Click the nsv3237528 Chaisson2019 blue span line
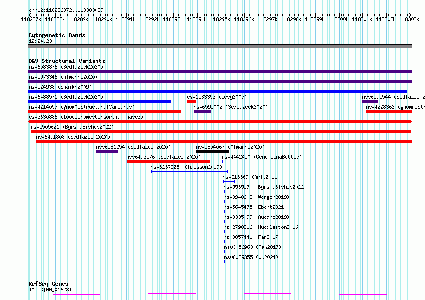Screen dimensions: 425x300 point(190,172)
